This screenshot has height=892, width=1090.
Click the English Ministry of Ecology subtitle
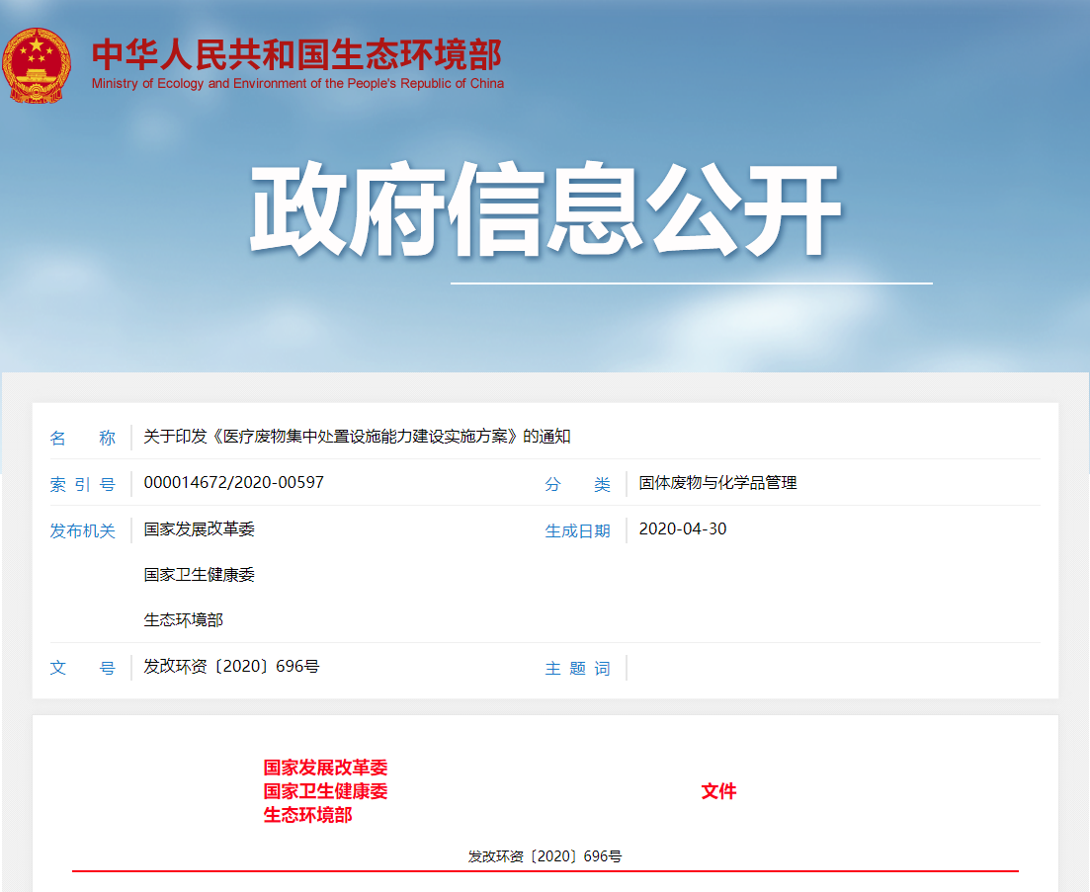(297, 84)
